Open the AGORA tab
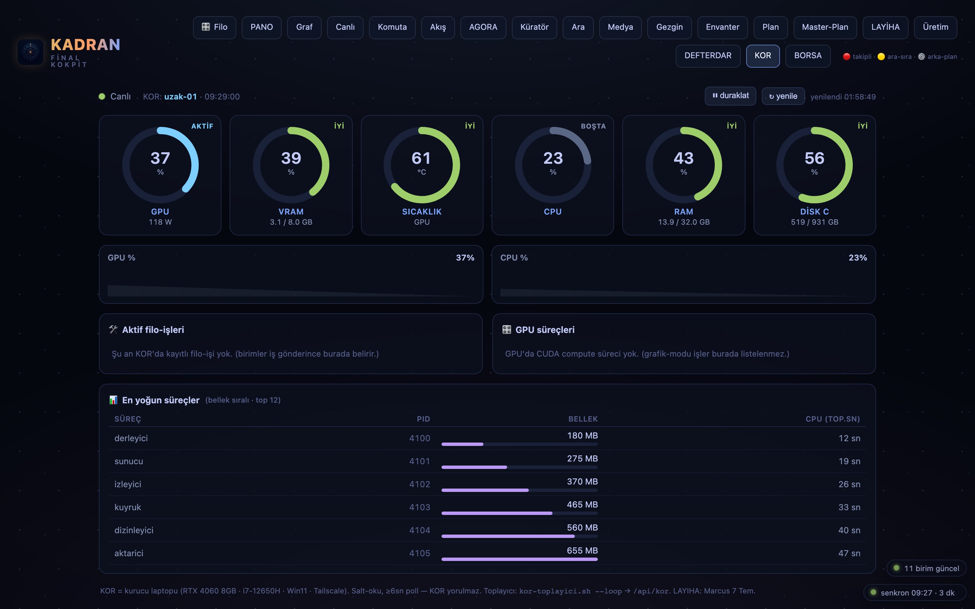The width and height of the screenshot is (975, 609). (x=483, y=27)
